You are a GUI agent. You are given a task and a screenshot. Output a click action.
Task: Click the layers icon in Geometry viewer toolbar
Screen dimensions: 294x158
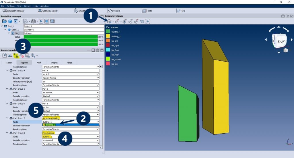click(x=109, y=21)
